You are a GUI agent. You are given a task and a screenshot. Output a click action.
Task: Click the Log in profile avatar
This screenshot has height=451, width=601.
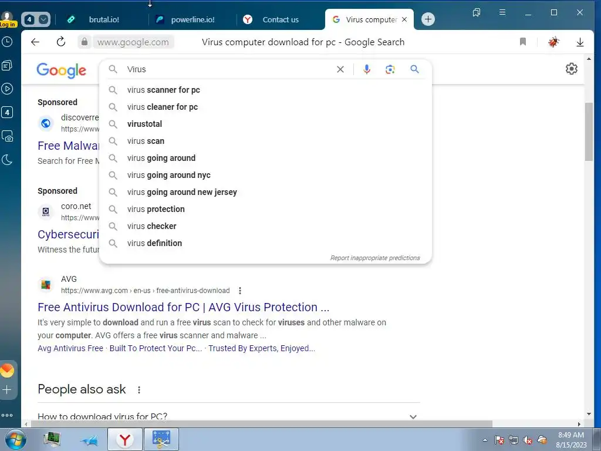[x=7, y=19]
